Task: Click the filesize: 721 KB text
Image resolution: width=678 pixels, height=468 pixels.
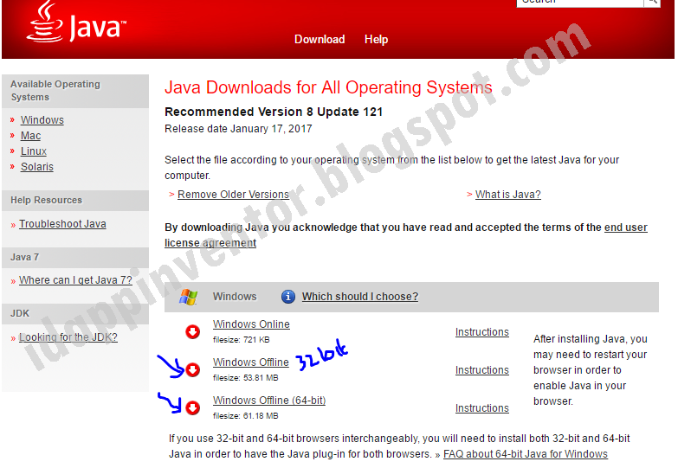Action: point(242,340)
